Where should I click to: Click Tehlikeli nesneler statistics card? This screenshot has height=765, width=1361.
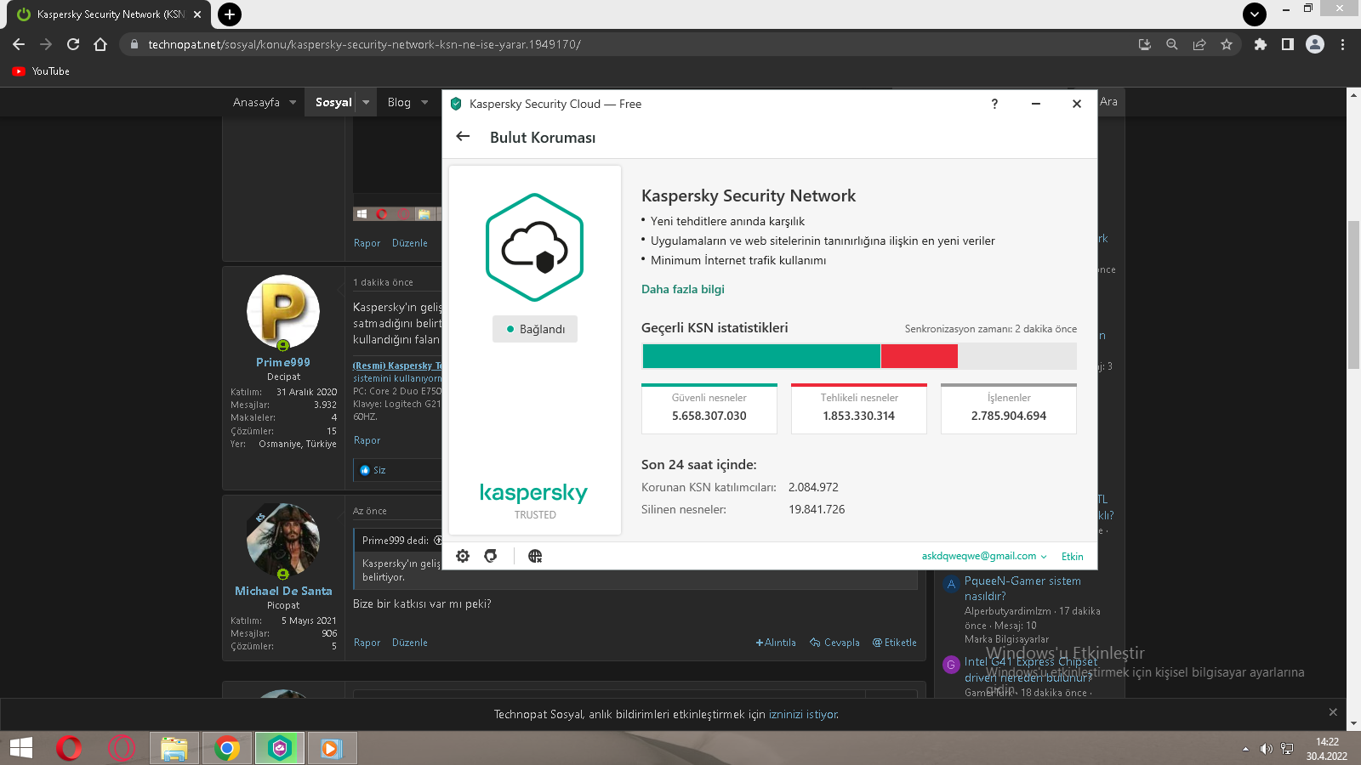click(x=859, y=409)
